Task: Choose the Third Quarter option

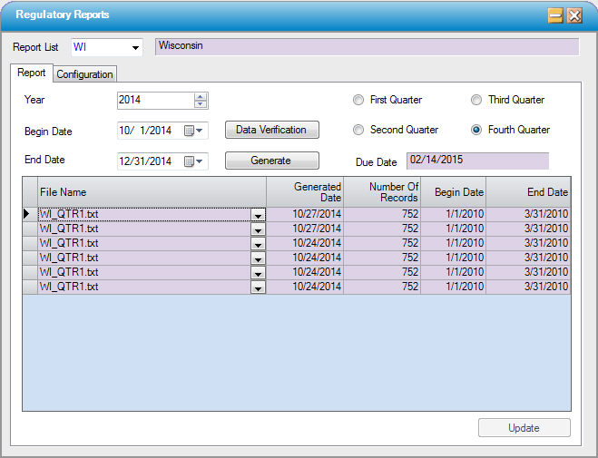Action: pyautogui.click(x=476, y=100)
